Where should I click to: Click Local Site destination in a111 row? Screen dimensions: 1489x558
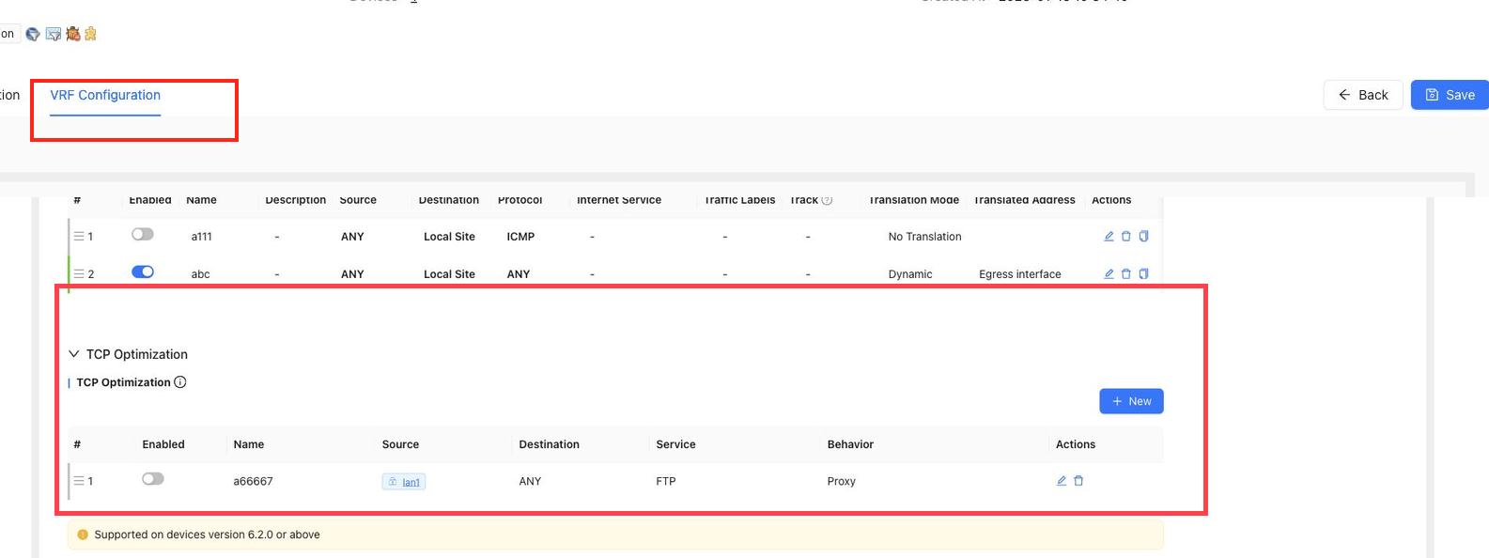pyautogui.click(x=449, y=237)
